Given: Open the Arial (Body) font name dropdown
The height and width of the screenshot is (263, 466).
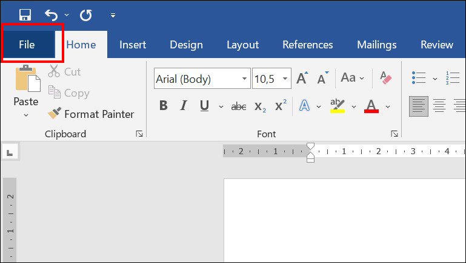Looking at the screenshot, I should (245, 79).
